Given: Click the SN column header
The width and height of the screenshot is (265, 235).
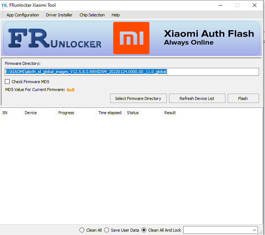Looking at the screenshot, I should [11, 113].
